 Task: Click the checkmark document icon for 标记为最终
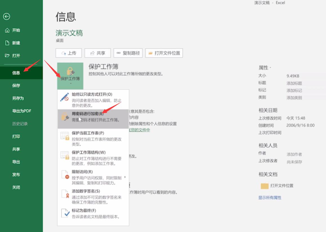(x=65, y=213)
